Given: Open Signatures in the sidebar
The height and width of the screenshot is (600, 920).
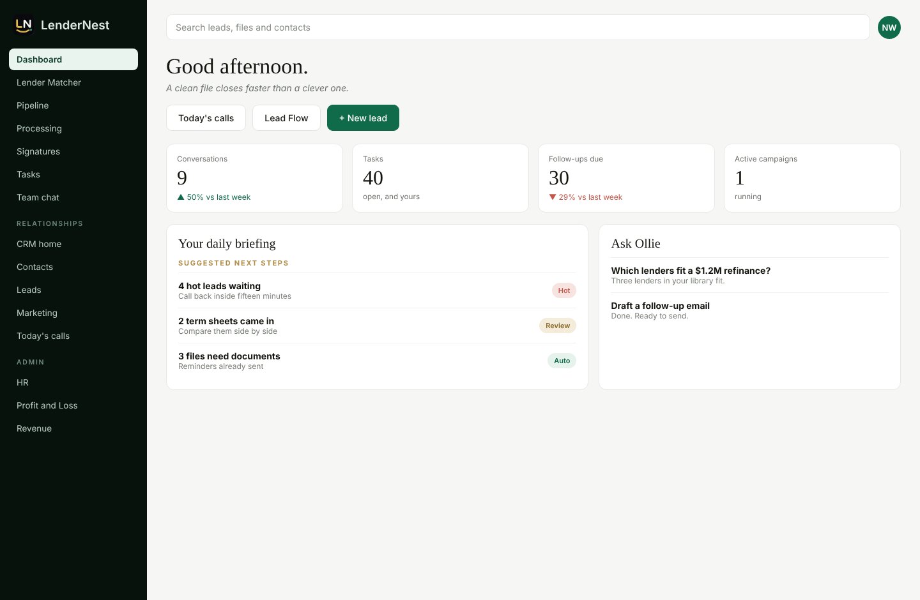Looking at the screenshot, I should tap(73, 151).
